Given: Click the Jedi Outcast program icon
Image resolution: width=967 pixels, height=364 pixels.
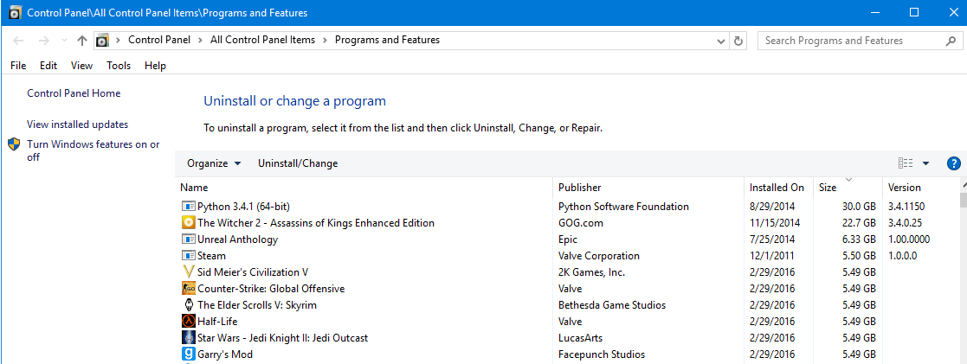Looking at the screenshot, I should pos(189,337).
